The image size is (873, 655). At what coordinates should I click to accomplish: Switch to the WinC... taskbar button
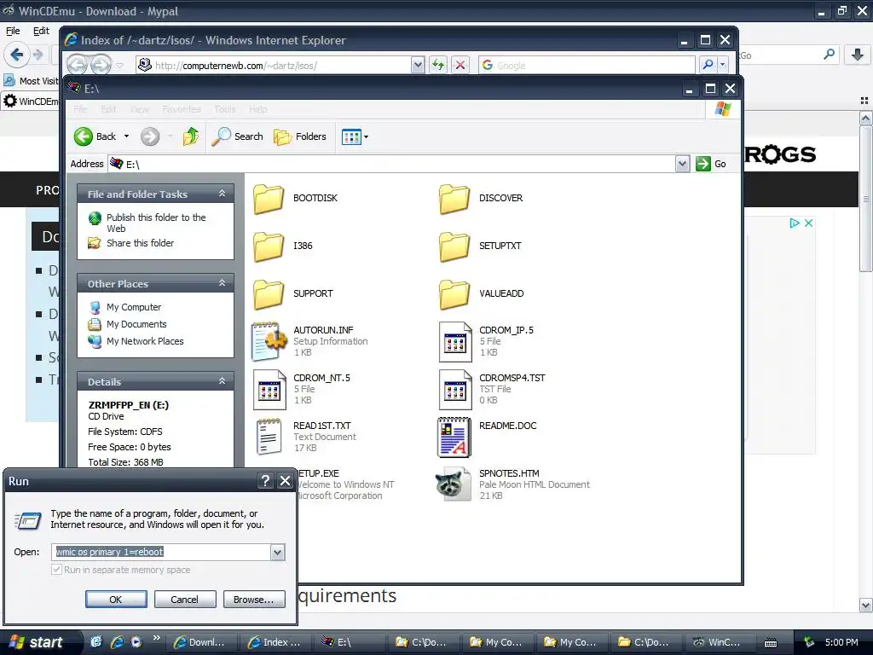click(x=720, y=642)
